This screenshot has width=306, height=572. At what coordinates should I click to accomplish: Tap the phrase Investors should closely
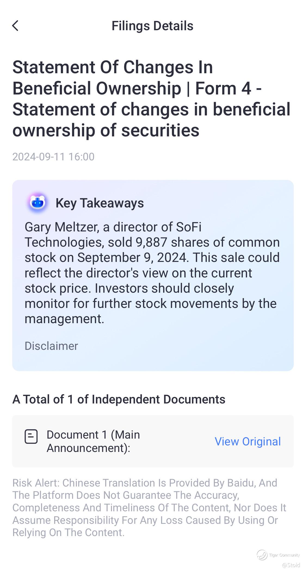click(x=164, y=288)
